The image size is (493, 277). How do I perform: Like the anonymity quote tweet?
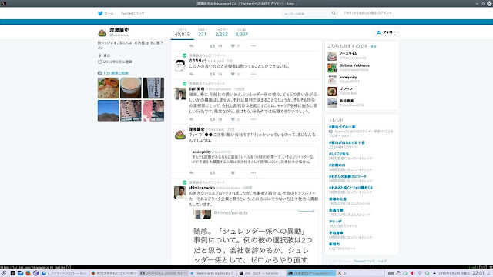(x=233, y=172)
